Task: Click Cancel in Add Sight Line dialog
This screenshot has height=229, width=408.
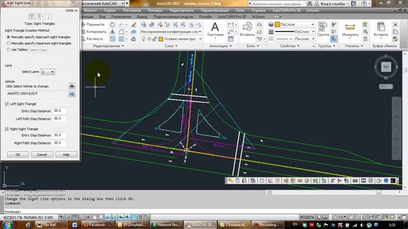Action: pos(42,155)
